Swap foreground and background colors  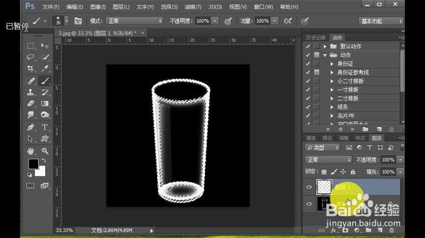pyautogui.click(x=44, y=160)
